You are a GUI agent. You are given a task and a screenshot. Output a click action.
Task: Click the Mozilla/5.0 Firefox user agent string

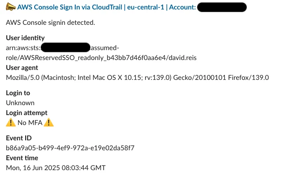(x=137, y=78)
